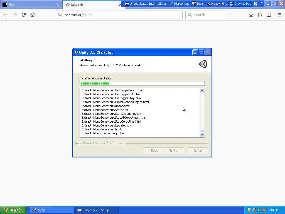
Task: Select the MonoBehaviour.OnTriggerEnter.html log line
Action: pos(112,90)
